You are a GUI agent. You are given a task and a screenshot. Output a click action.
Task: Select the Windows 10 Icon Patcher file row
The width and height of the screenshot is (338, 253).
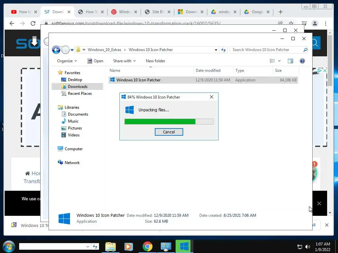(x=203, y=80)
